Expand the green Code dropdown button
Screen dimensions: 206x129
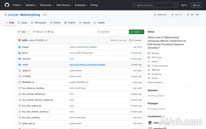click(136, 32)
